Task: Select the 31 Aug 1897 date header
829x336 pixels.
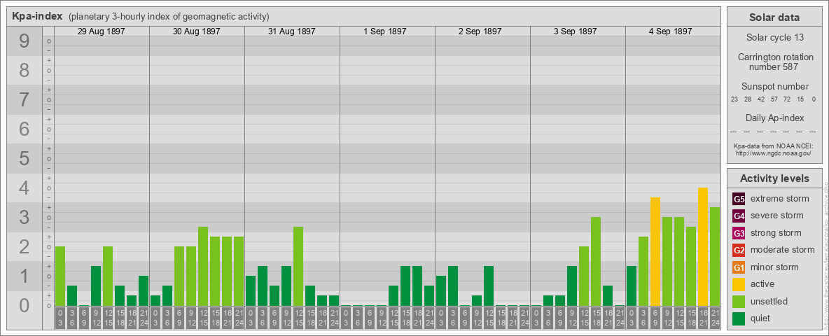Action: point(292,31)
